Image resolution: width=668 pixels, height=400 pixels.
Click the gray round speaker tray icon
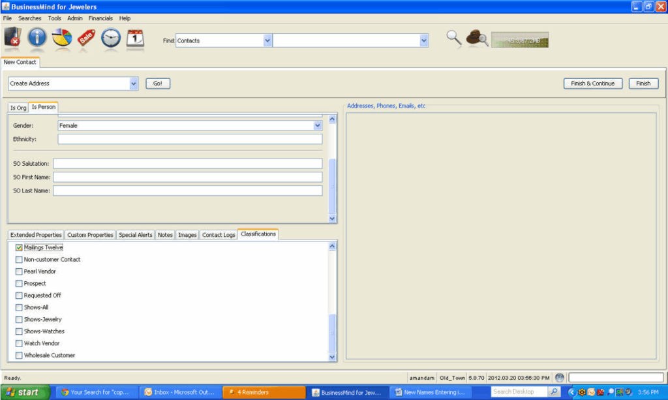point(628,392)
